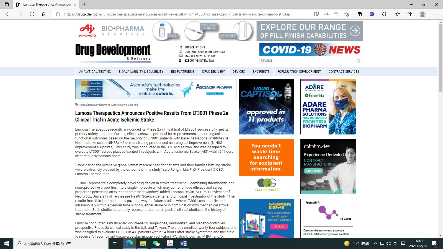Focus the site Search field

click(307, 61)
